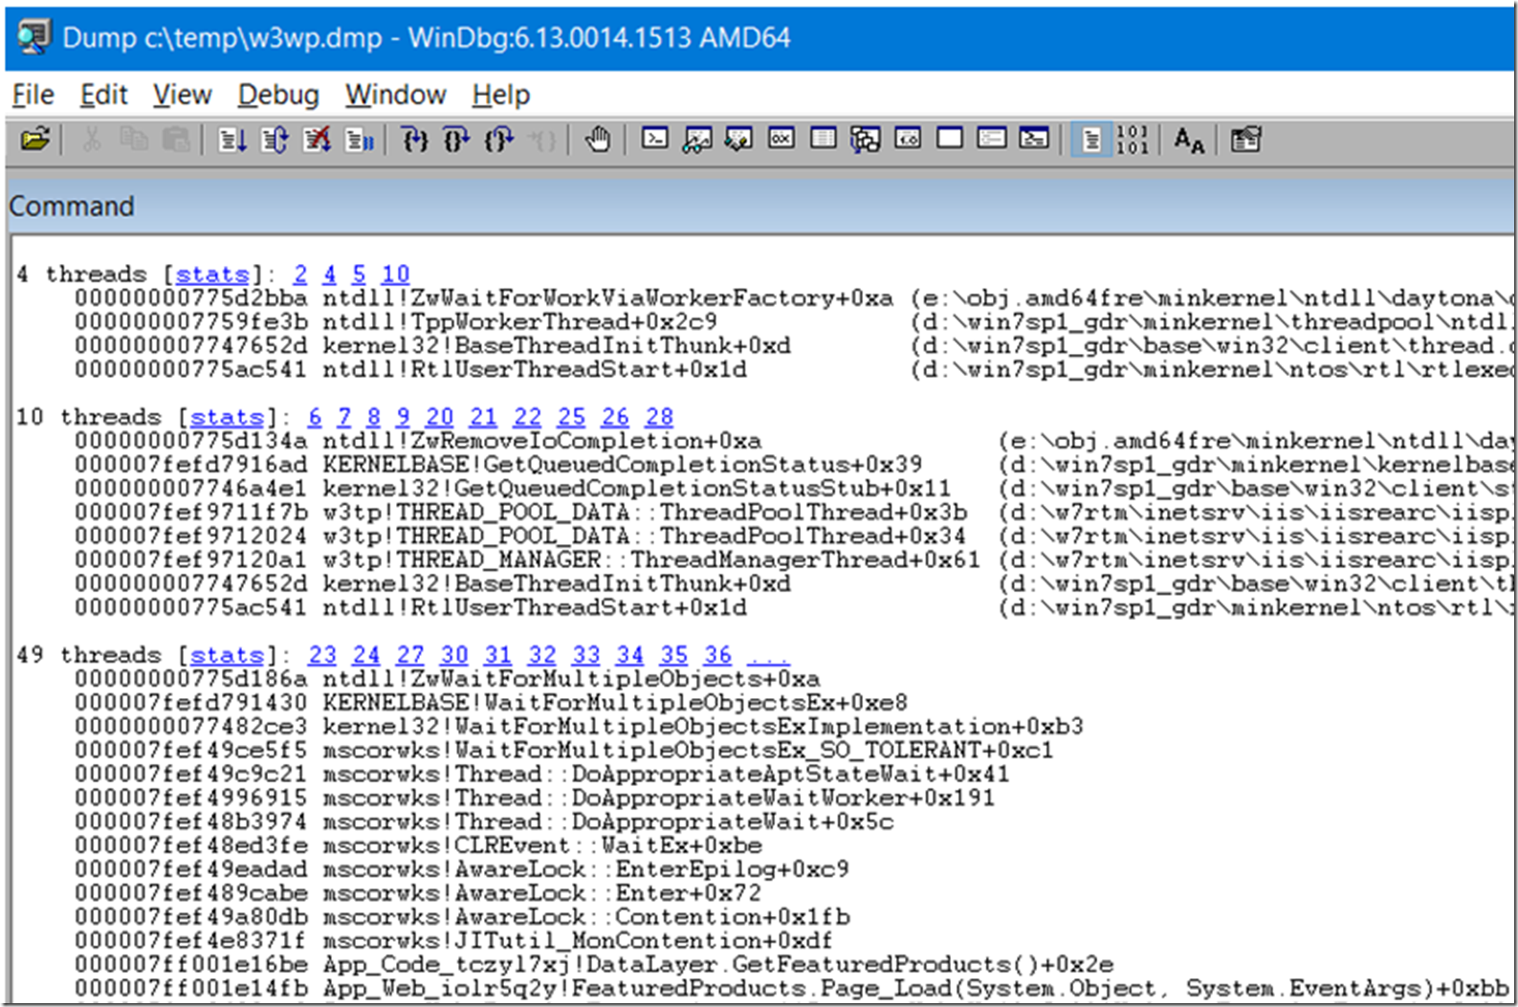Open thread 9 link
The height and width of the screenshot is (1007, 1518).
click(403, 418)
